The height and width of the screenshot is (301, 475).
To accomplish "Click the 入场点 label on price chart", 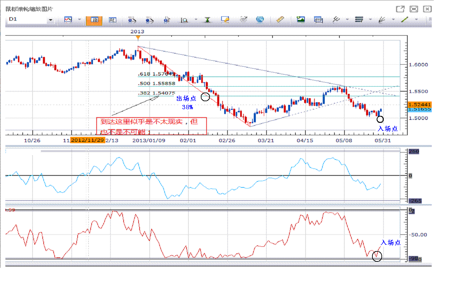I will (x=388, y=129).
